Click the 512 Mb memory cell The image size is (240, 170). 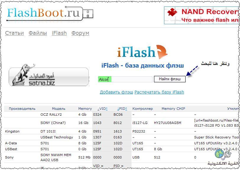[x=84, y=157]
